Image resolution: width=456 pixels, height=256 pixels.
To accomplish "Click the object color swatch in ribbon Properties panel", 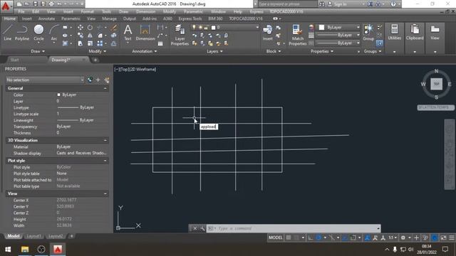I will point(321,27).
